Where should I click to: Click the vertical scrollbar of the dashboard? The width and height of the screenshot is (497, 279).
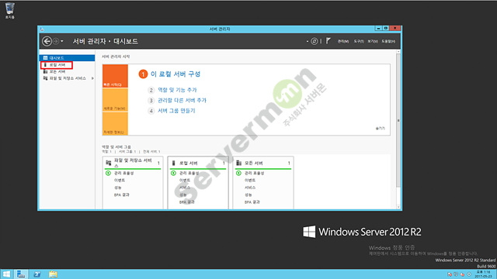398,120
